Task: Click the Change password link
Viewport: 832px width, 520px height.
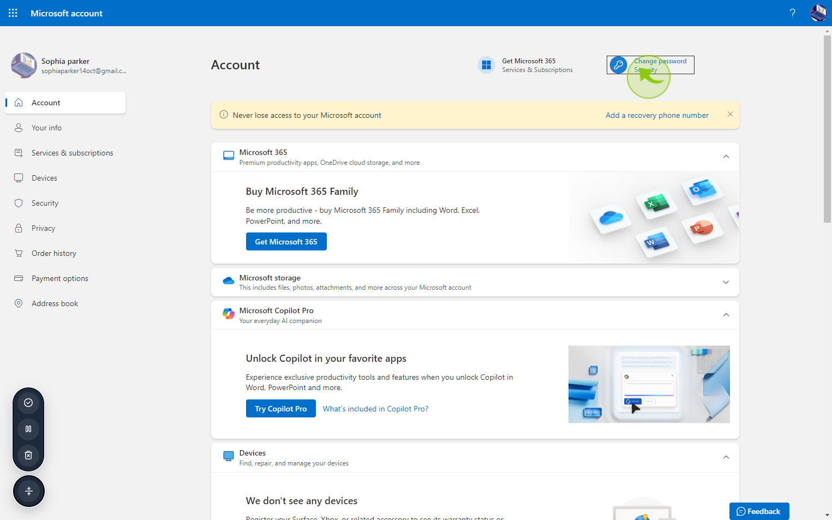Action: click(x=650, y=65)
